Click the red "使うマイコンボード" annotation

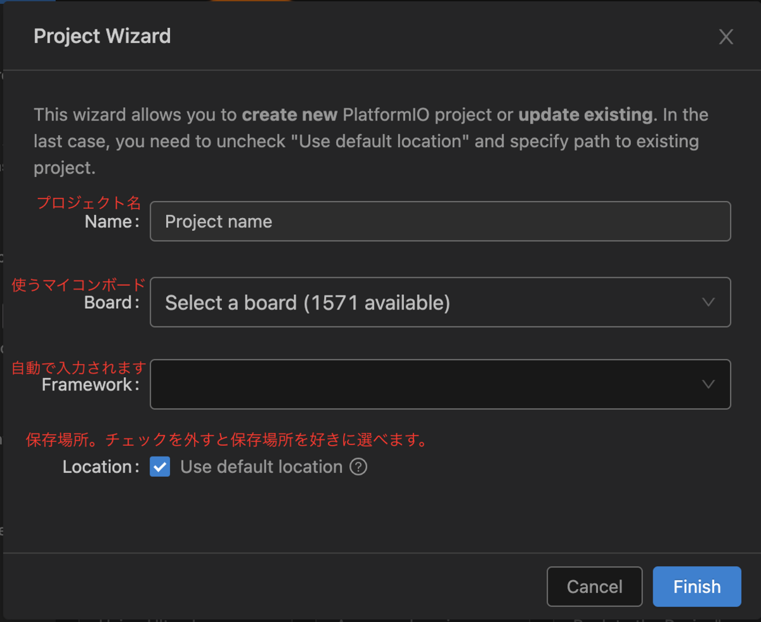coord(79,285)
